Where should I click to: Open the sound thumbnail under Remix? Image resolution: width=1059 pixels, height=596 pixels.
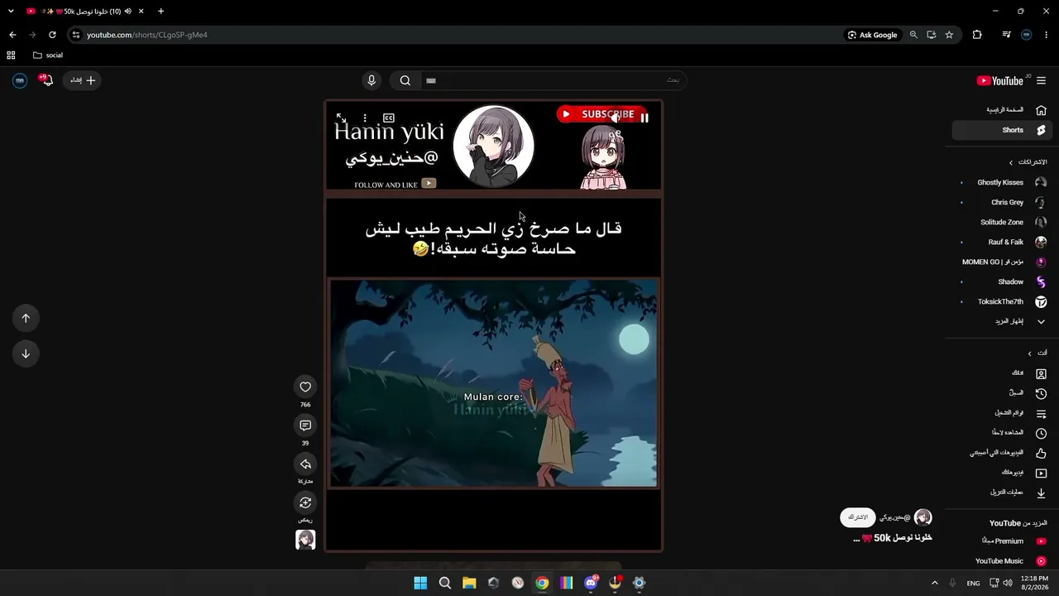tap(305, 540)
